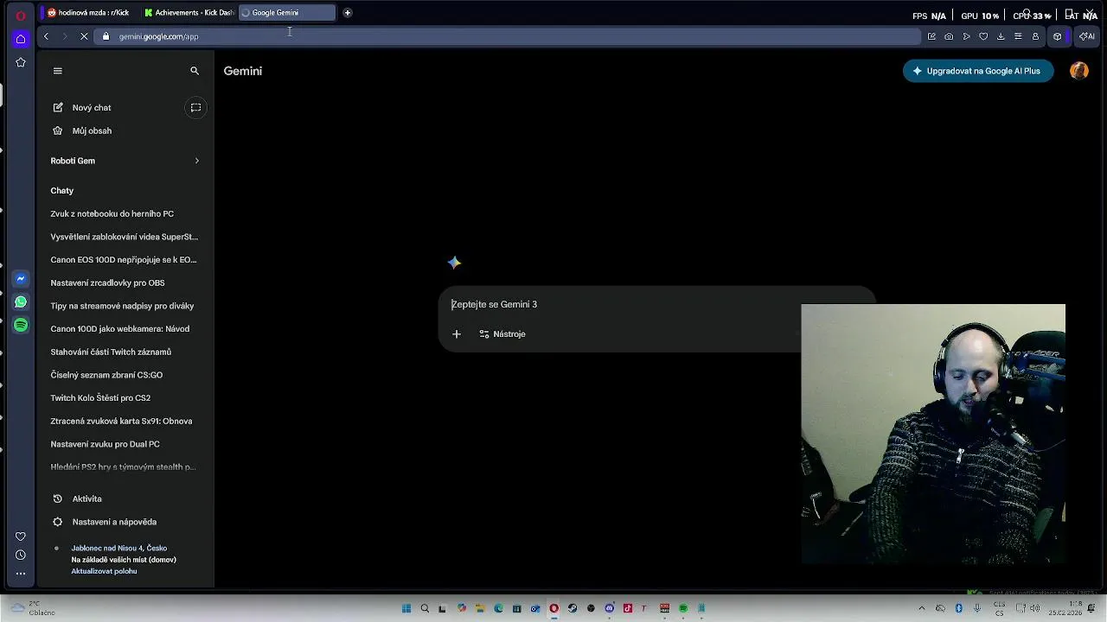
Task: Click Gemini title logo text
Action: (243, 71)
